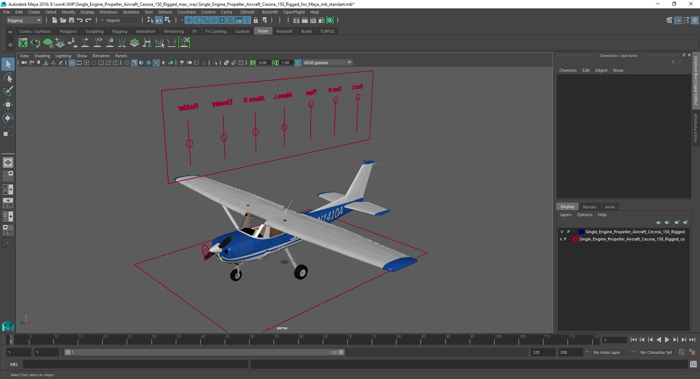Image resolution: width=700 pixels, height=379 pixels.
Task: Click the XGen add guide icon
Action: 85,43
